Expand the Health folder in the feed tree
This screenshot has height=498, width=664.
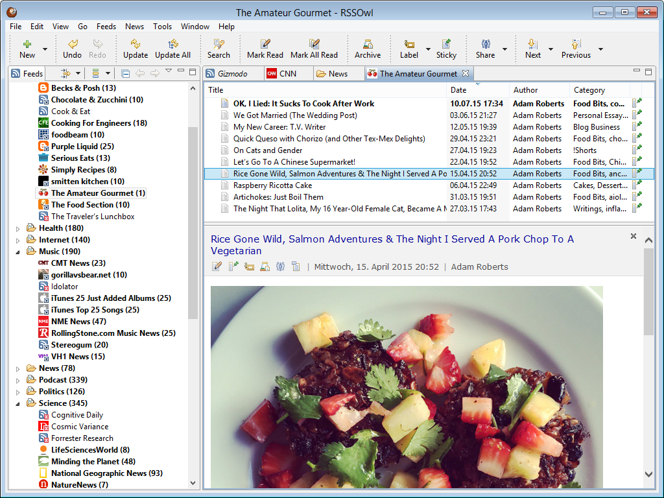pos(18,228)
